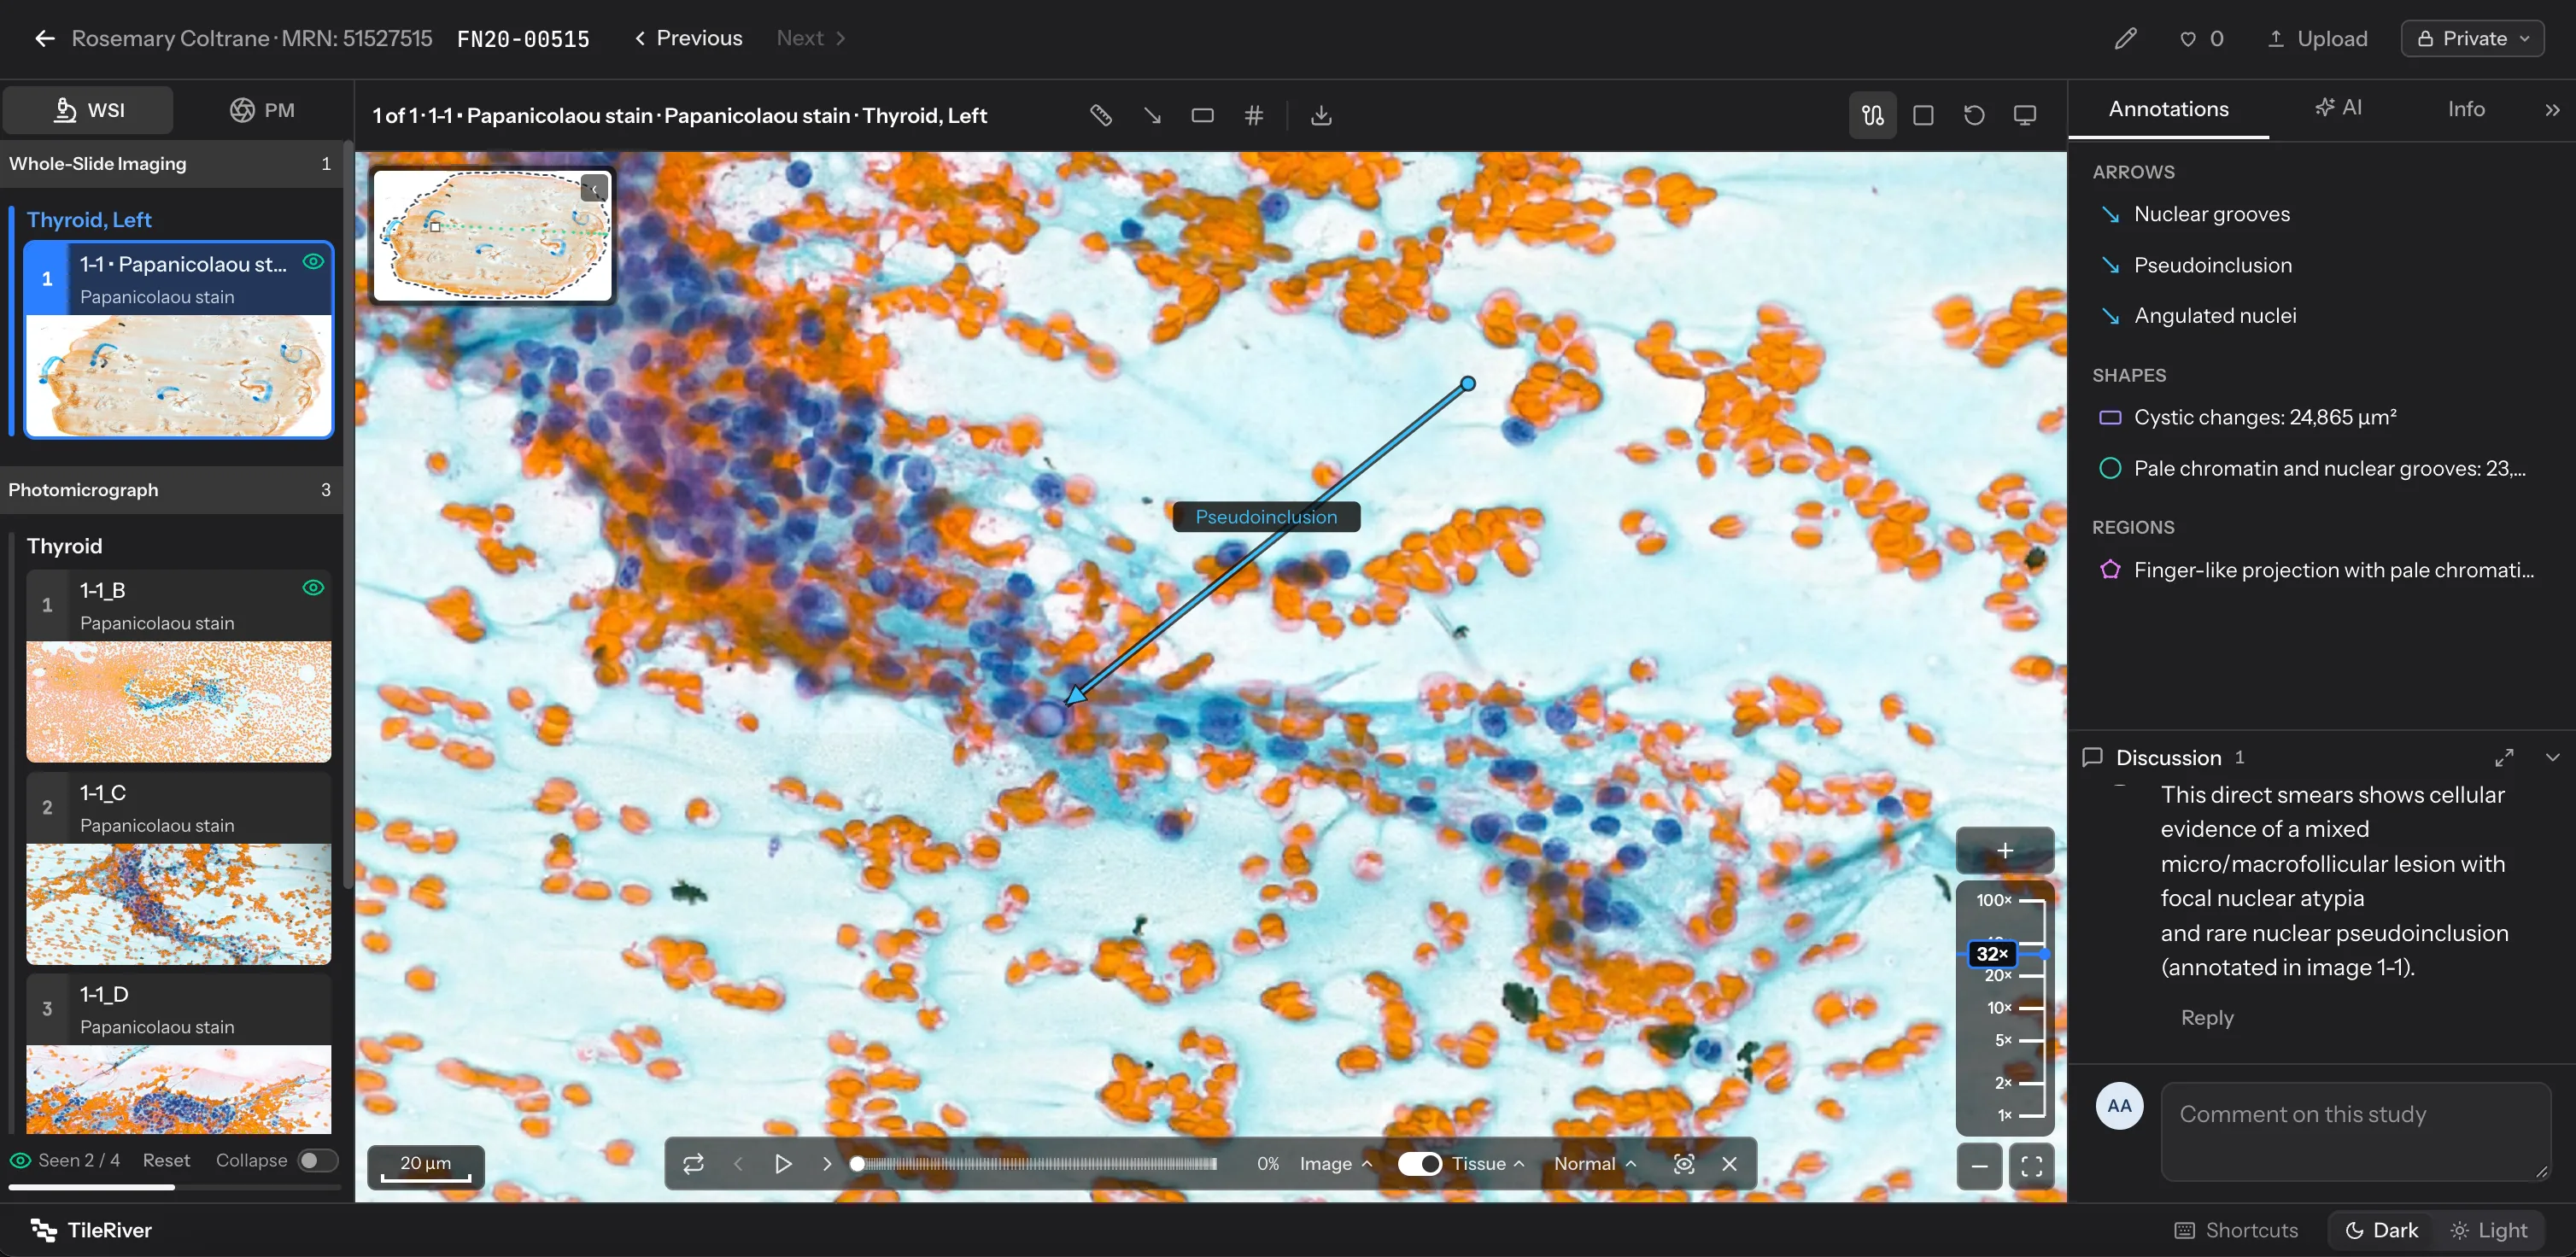
Task: Download the current slide image
Action: pyautogui.click(x=1321, y=115)
